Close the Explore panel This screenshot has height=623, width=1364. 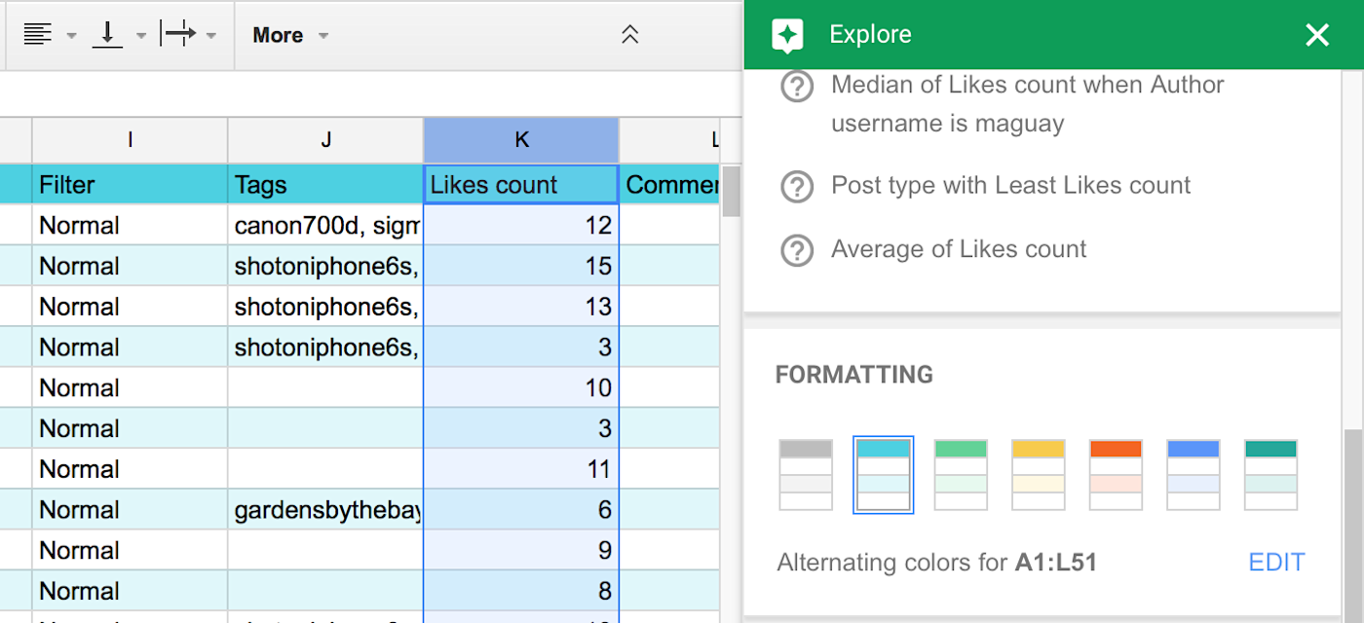tap(1317, 35)
